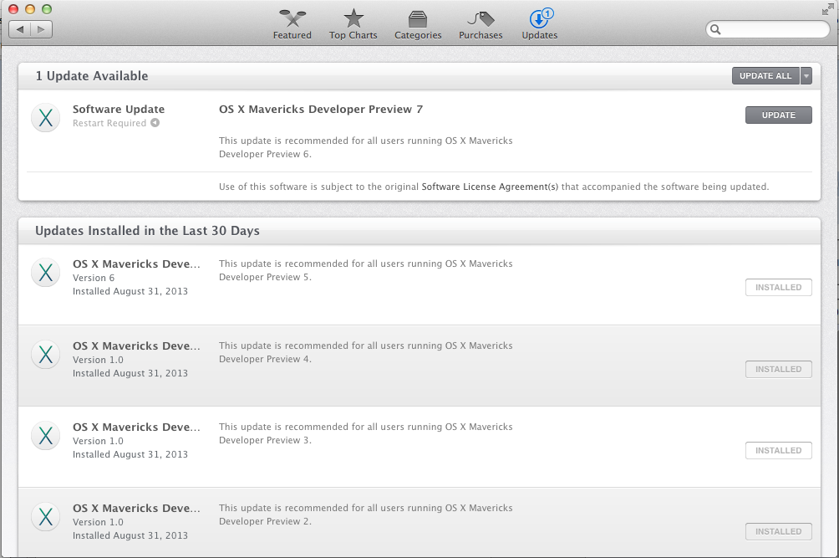Viewport: 839px width, 558px height.
Task: Click the 'Version 6' label
Action: click(94, 278)
